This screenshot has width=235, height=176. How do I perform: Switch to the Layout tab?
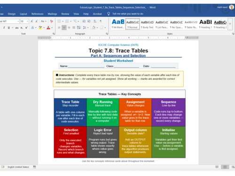(23, 14)
